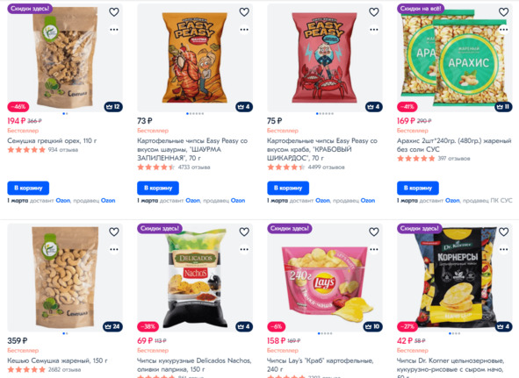
Task: Click crown badge 10 on Lay's product
Action: coord(373,327)
